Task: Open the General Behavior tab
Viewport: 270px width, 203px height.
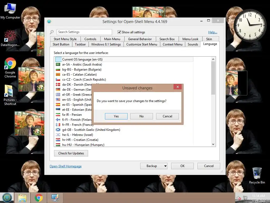Action: tap(140, 39)
